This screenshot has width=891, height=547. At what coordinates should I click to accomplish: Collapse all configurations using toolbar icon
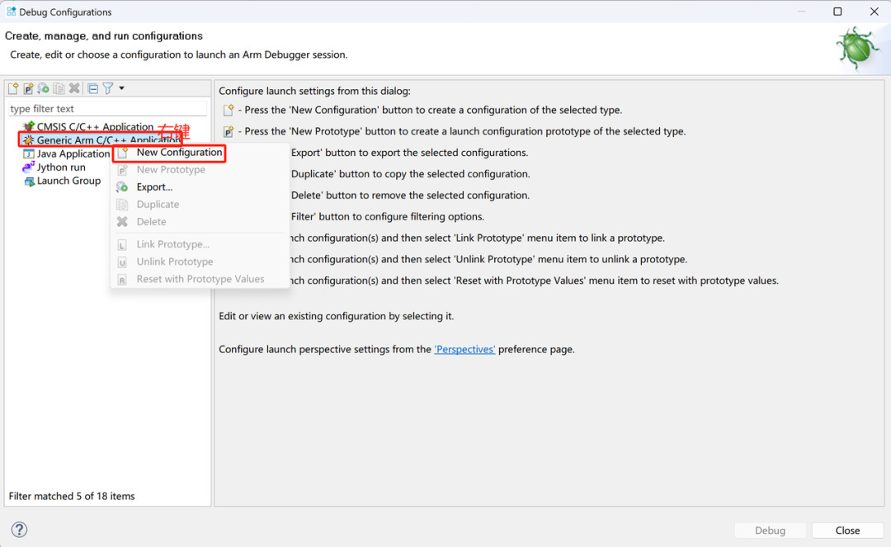[x=92, y=88]
